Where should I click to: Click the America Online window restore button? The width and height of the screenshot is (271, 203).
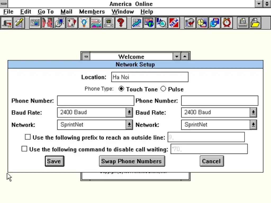click(x=267, y=4)
